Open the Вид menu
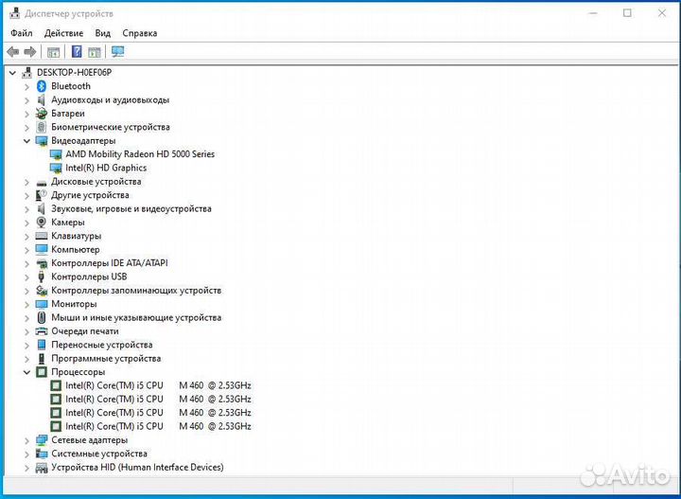This screenshot has height=499, width=681. pos(103,33)
